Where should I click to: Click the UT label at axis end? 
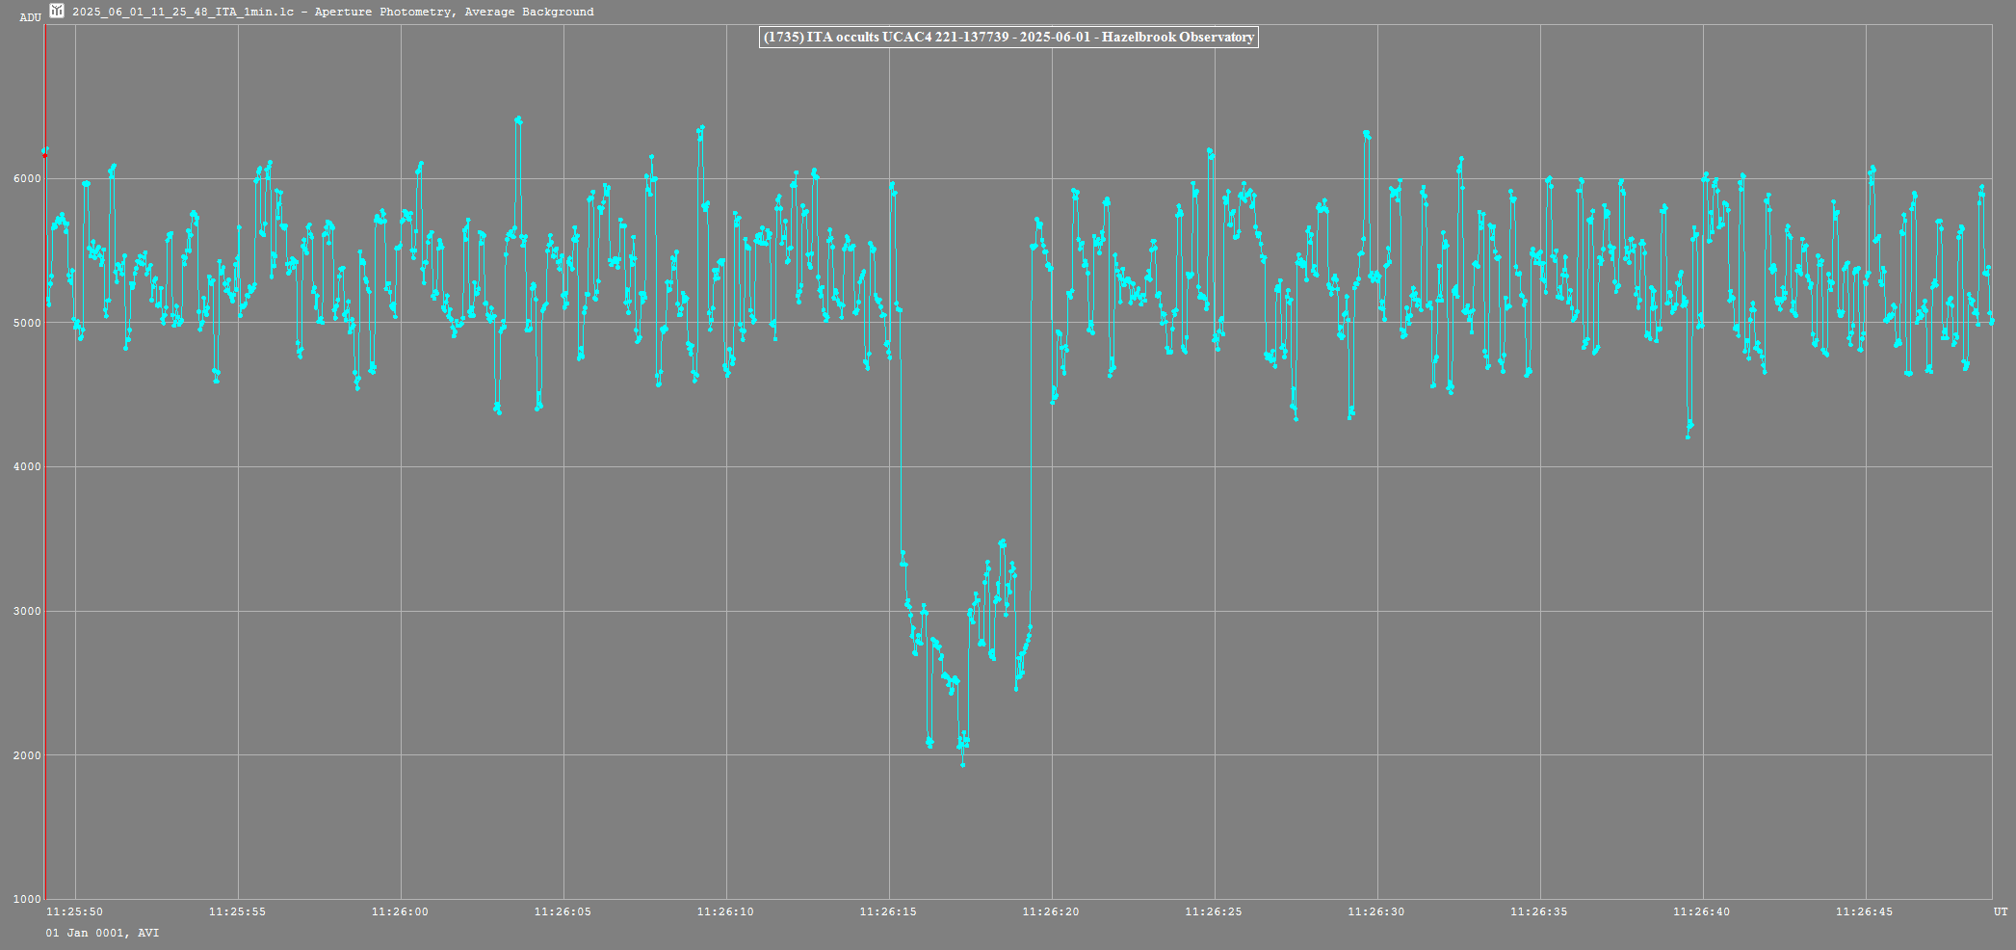pos(2001,911)
